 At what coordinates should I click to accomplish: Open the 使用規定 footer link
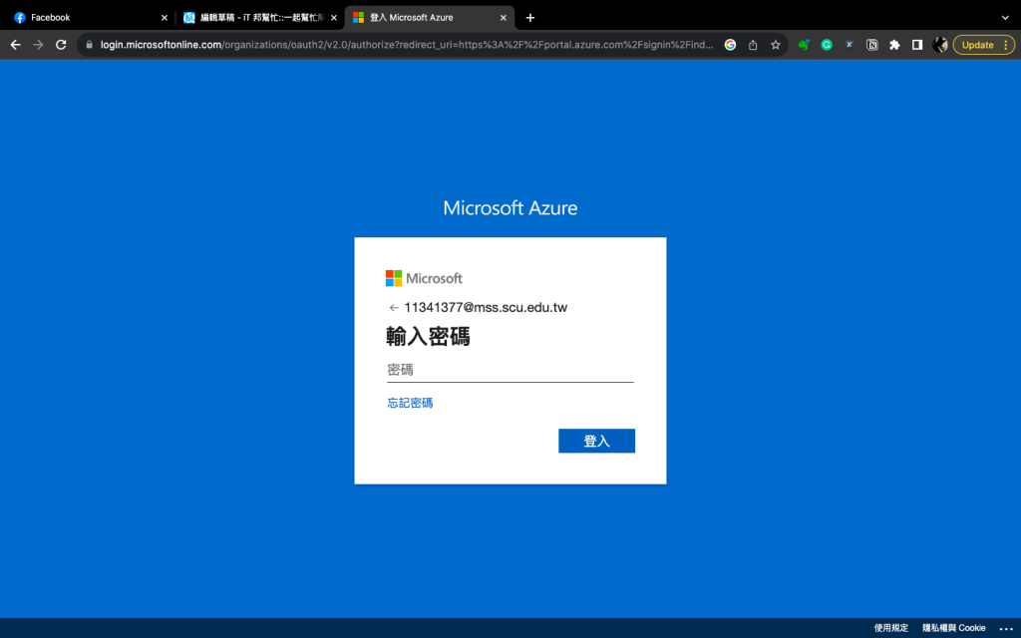[x=890, y=628]
